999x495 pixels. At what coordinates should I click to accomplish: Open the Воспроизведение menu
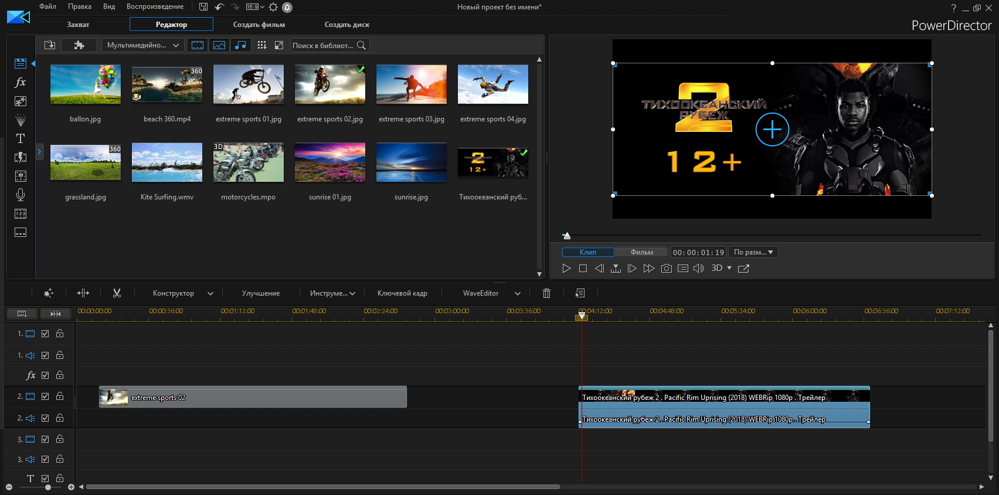click(x=155, y=6)
